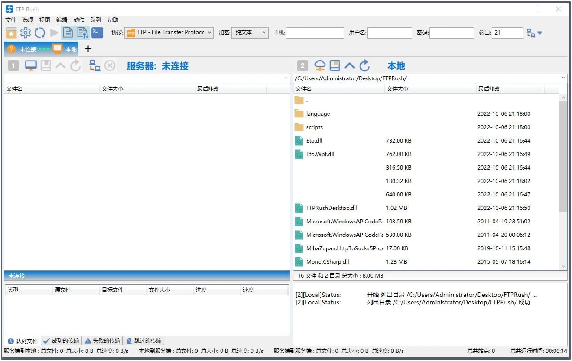Open the bookmarks star icon in toolbar

11,33
